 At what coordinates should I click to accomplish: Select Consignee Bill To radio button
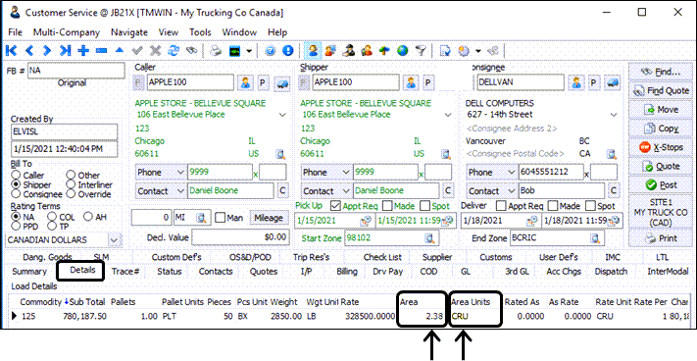[17, 194]
